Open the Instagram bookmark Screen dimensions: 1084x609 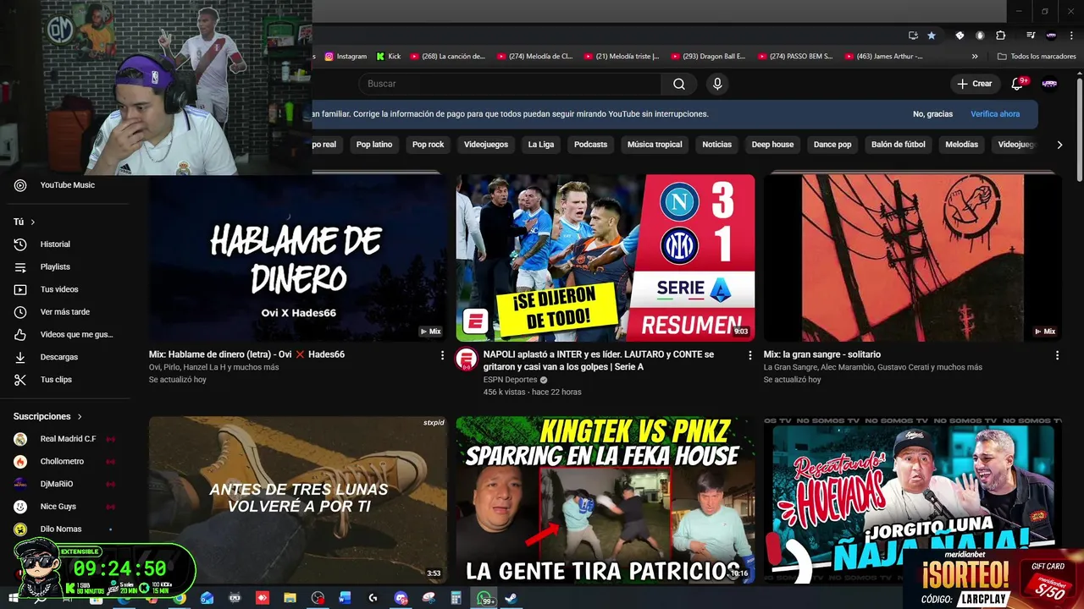[x=346, y=57]
